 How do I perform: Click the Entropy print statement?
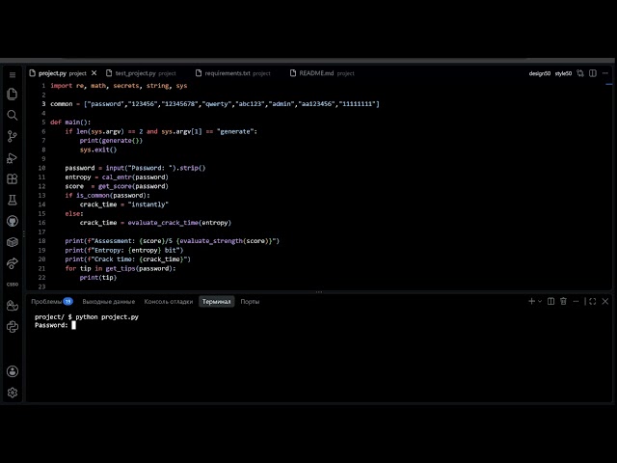click(x=124, y=250)
